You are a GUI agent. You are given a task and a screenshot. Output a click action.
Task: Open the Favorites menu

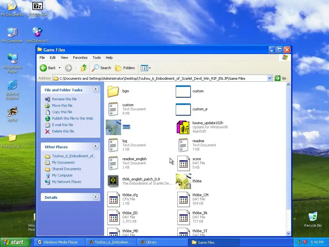(80, 58)
